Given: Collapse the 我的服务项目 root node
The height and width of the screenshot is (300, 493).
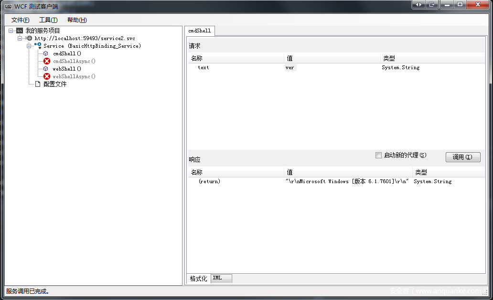Looking at the screenshot, I should (11, 31).
